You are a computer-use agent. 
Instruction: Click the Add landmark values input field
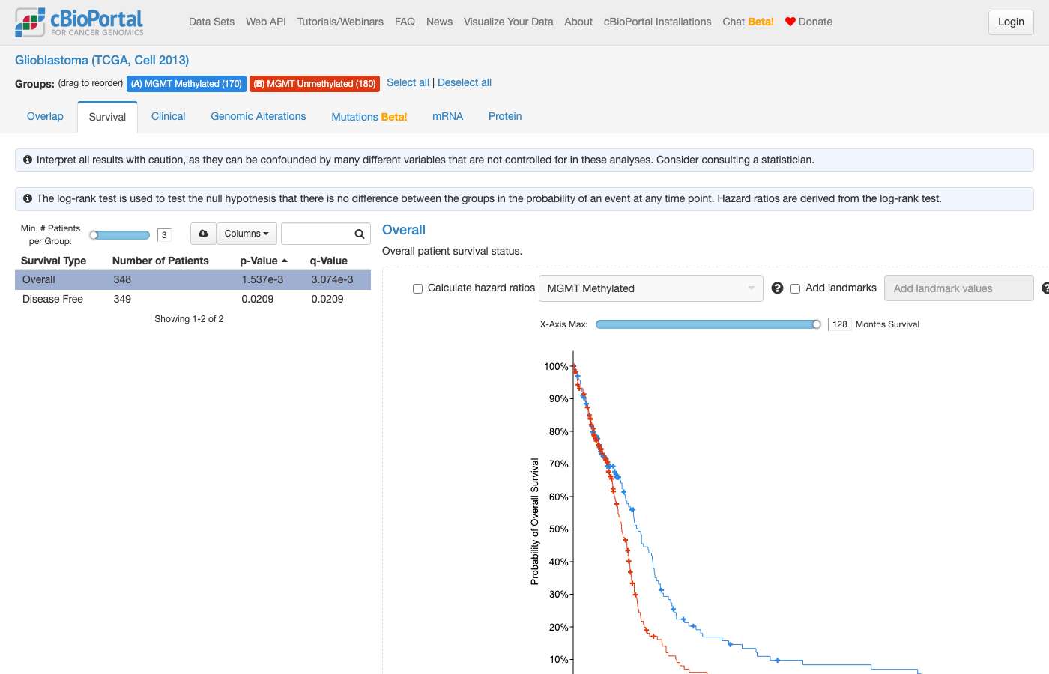(x=959, y=288)
